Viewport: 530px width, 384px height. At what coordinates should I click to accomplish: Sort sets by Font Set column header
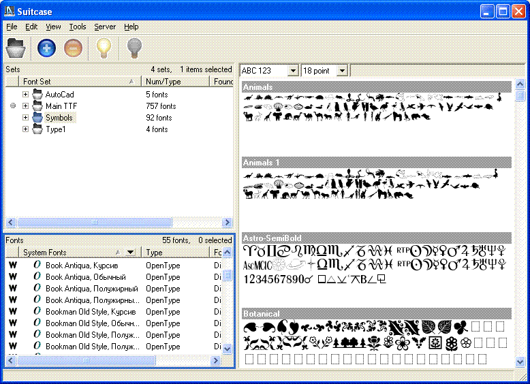[80, 82]
